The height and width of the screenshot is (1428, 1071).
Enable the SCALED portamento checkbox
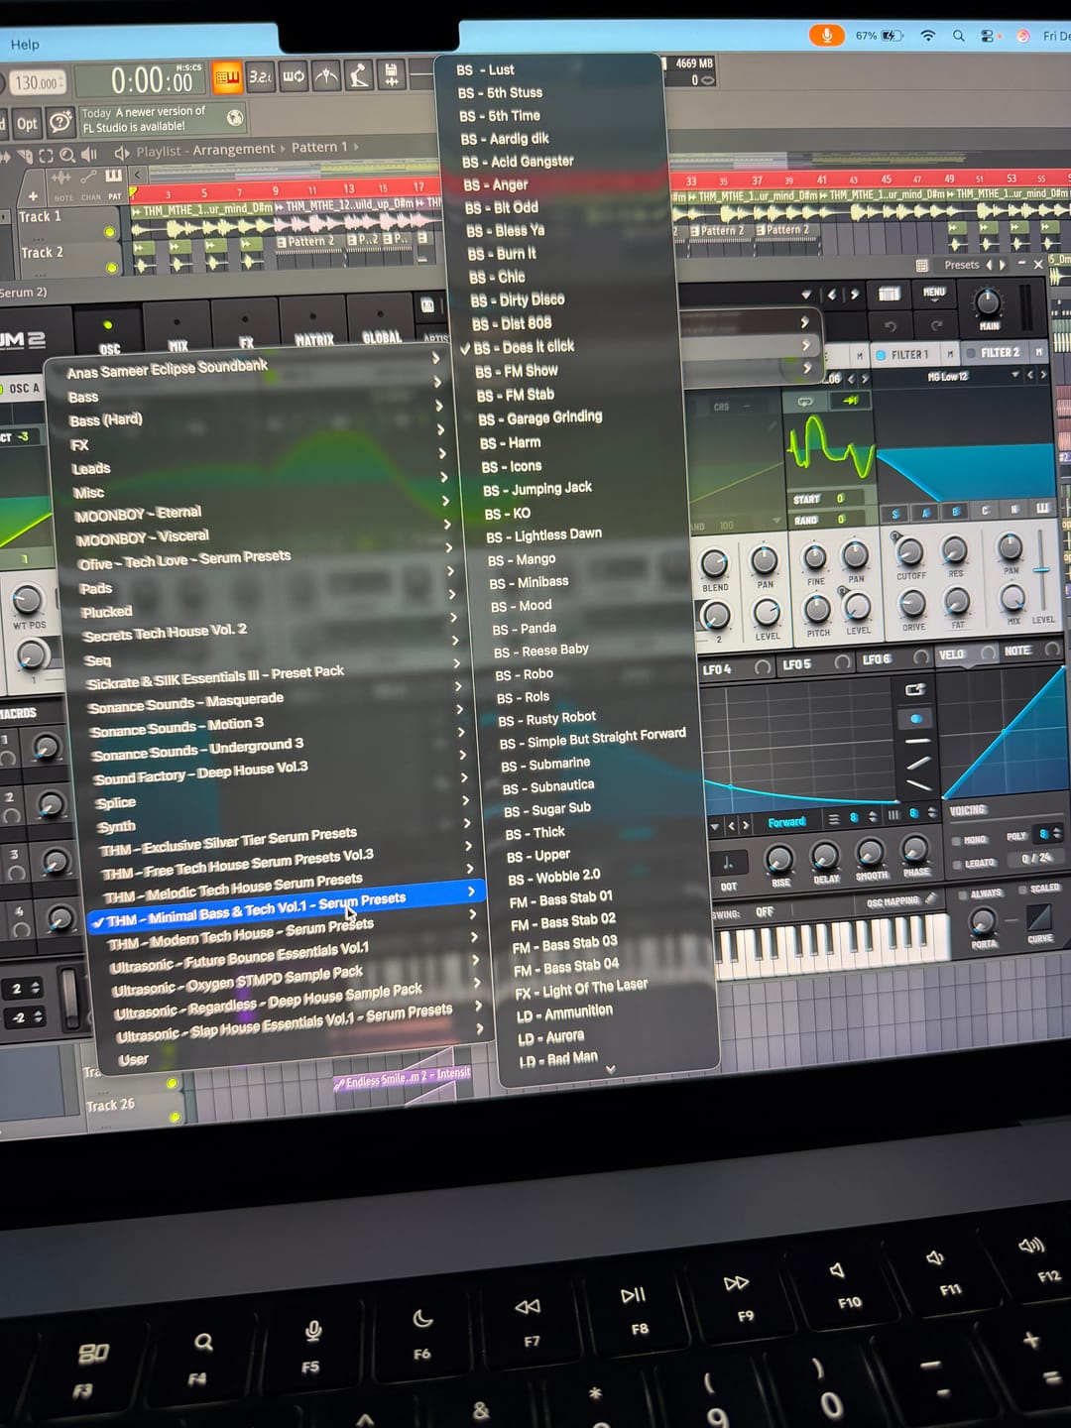(x=1022, y=890)
